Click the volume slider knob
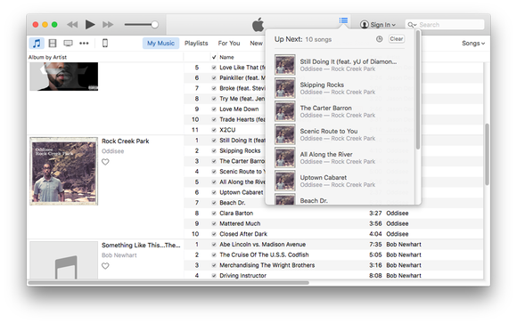The width and height of the screenshot is (517, 323). click(x=154, y=24)
